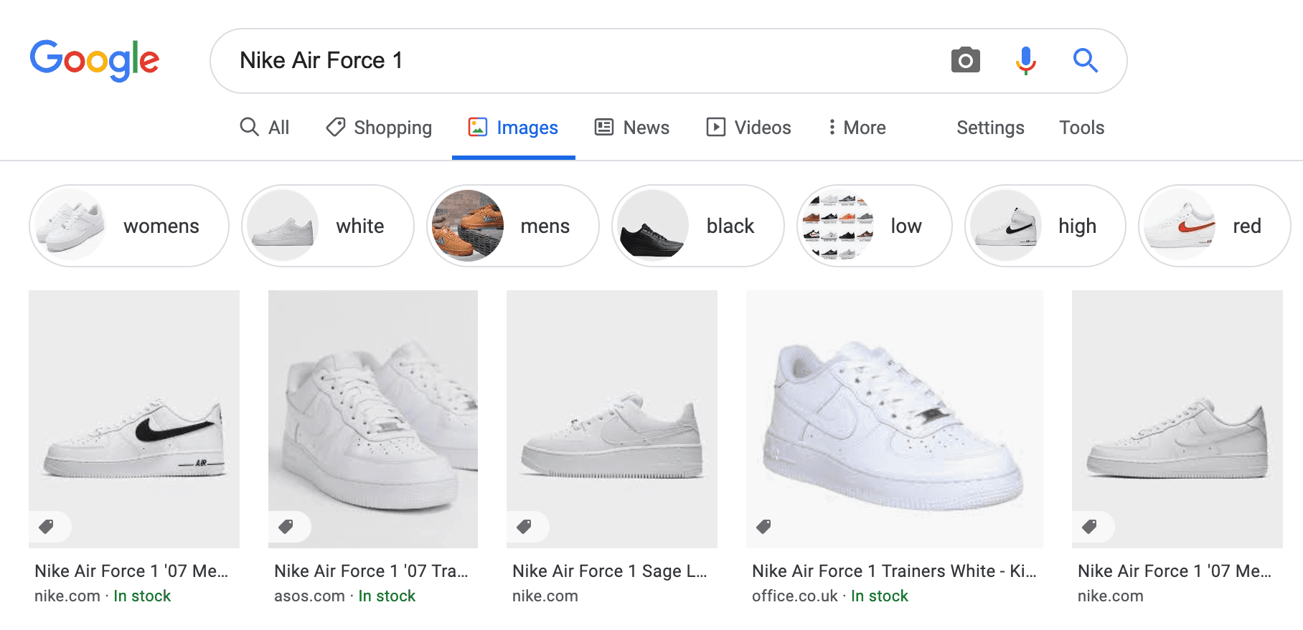
Task: Open the Air Force 1 Sage image
Action: pos(612,419)
